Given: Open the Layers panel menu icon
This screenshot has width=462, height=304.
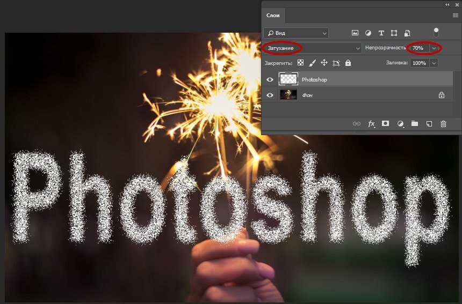Looking at the screenshot, I should pos(455,16).
